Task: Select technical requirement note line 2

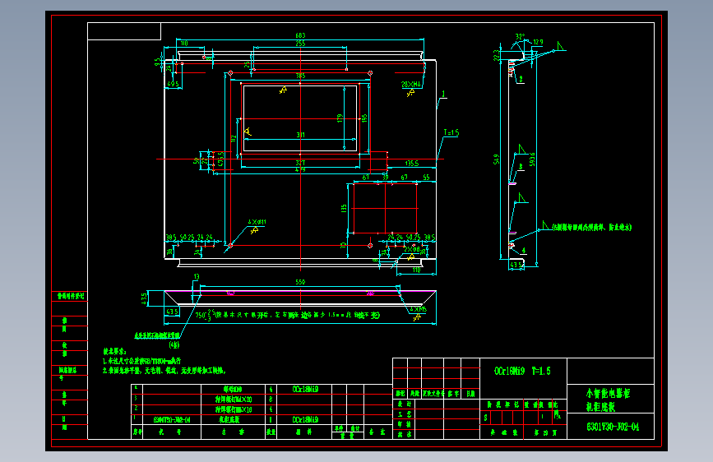Action: pos(164,371)
